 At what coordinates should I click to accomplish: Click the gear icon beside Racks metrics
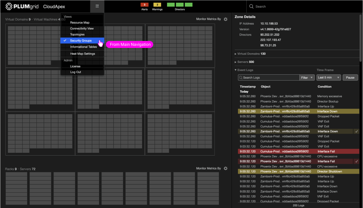coord(225,168)
